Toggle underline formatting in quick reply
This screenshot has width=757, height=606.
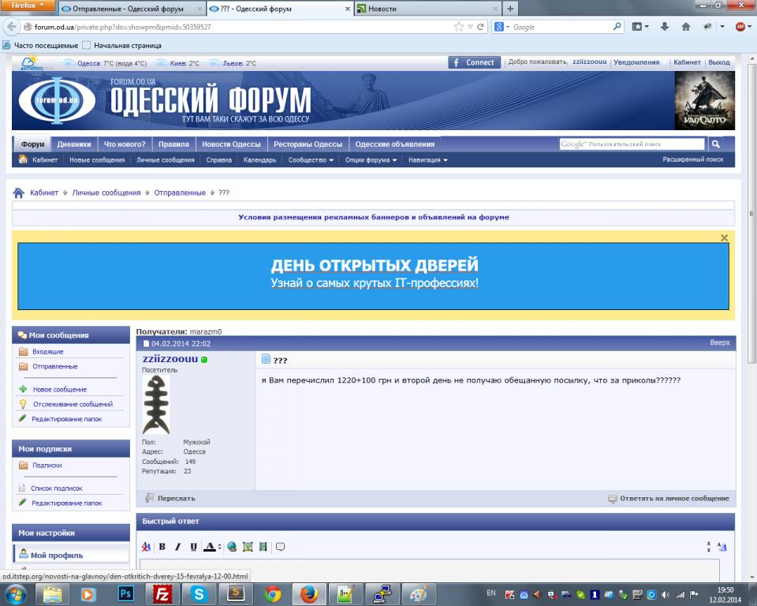click(193, 547)
